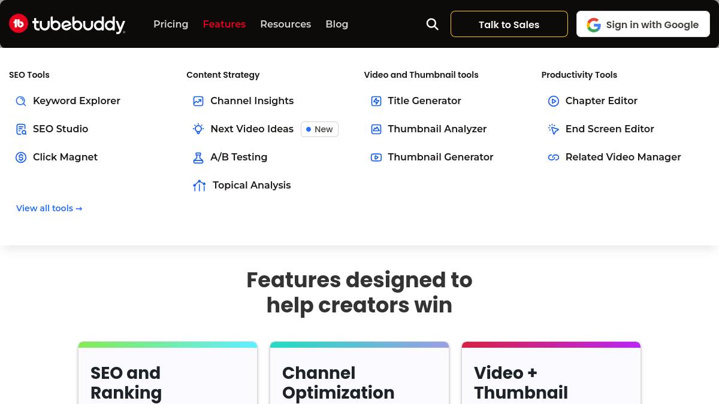719x404 pixels.
Task: Open SEO Studio link
Action: point(61,129)
